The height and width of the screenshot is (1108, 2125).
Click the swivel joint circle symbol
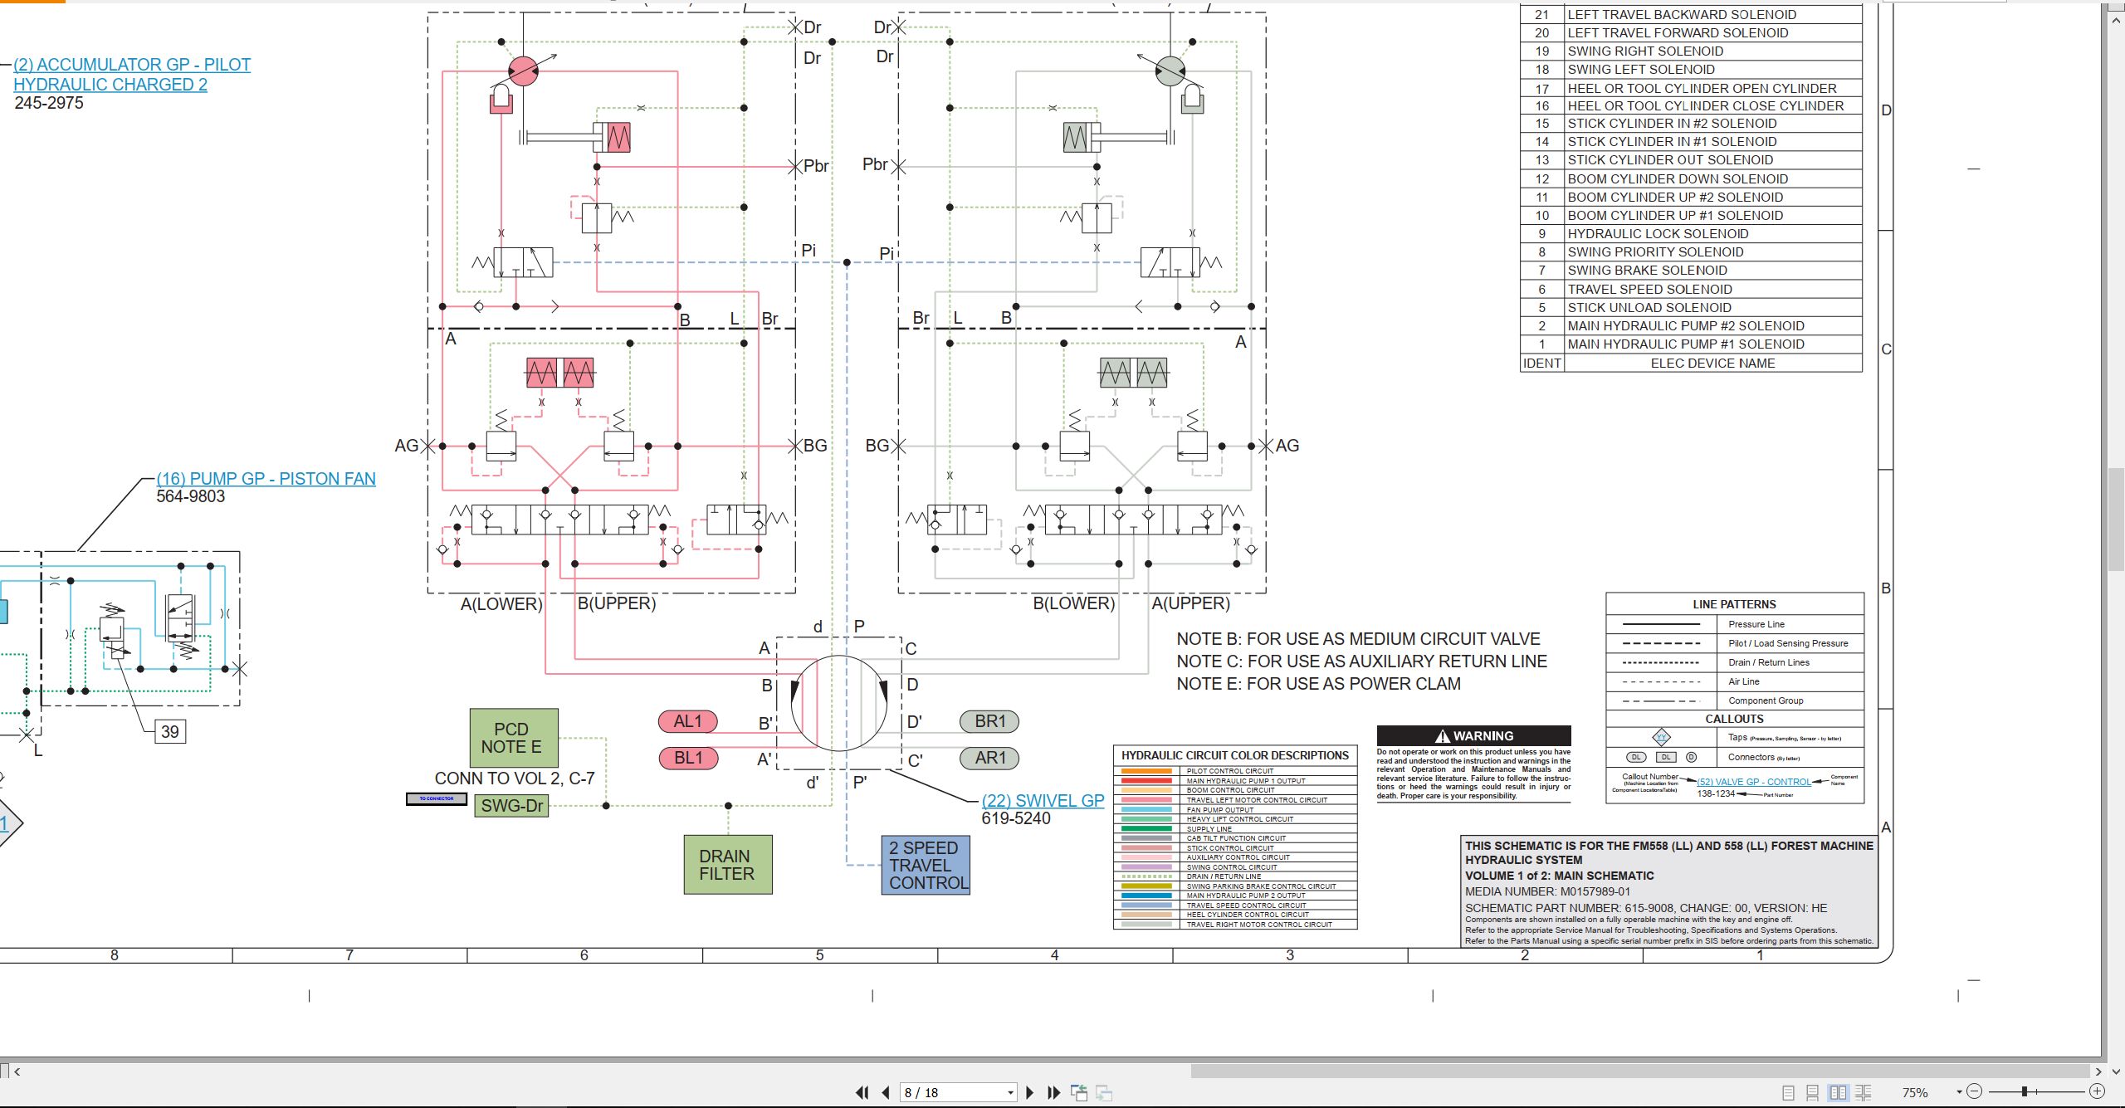[x=839, y=704]
